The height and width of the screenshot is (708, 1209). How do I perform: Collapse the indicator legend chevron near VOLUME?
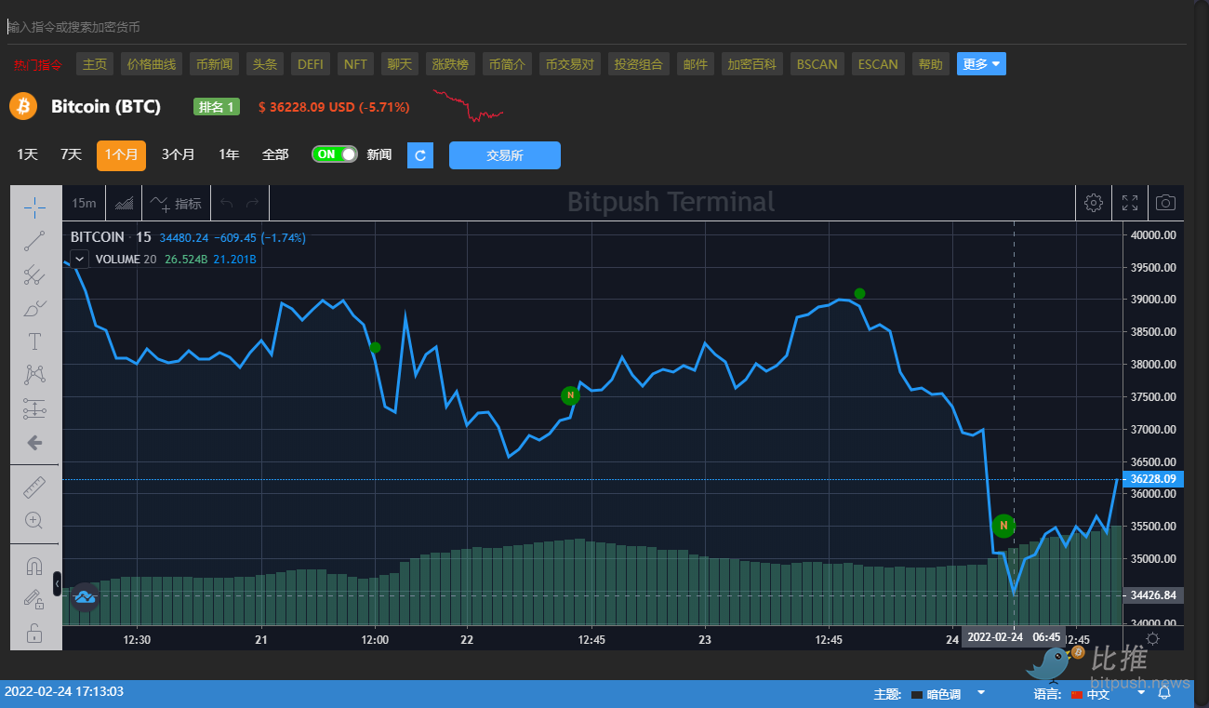79,260
